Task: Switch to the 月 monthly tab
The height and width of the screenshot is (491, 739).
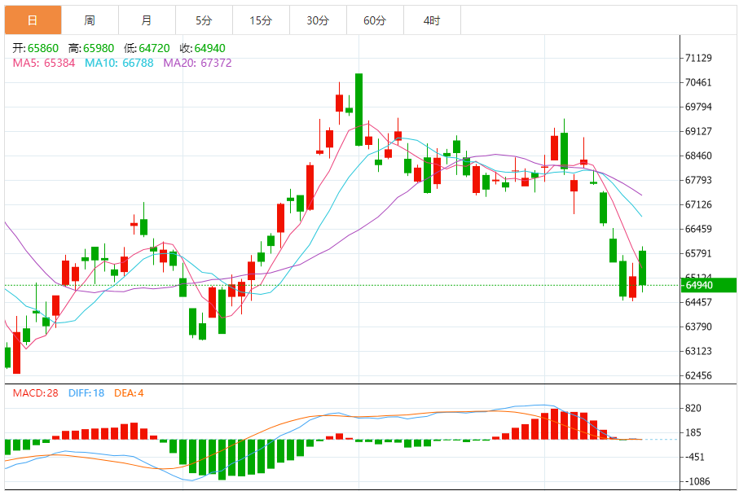Action: 147,20
